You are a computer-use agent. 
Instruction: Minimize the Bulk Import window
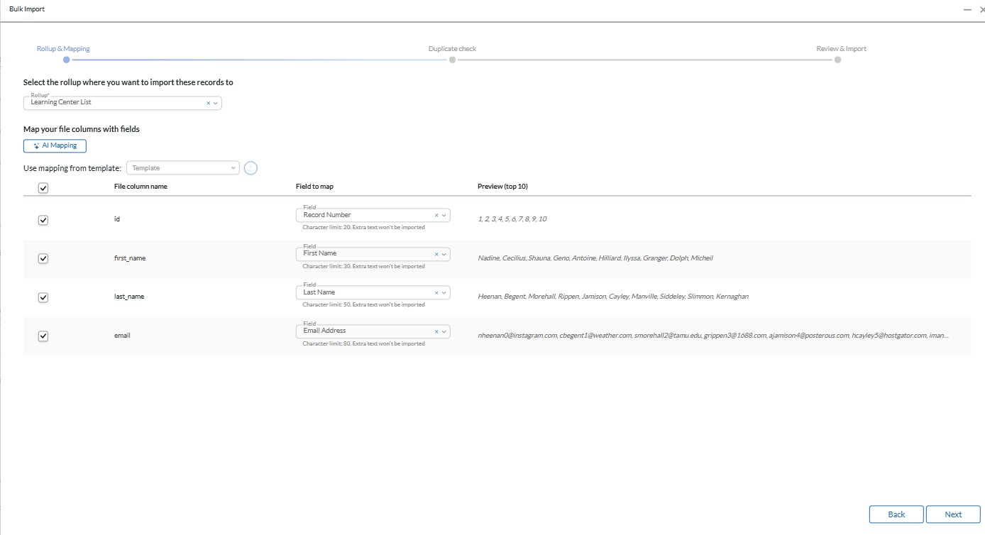click(967, 9)
